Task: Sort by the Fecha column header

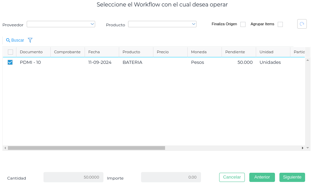Action: [94, 52]
